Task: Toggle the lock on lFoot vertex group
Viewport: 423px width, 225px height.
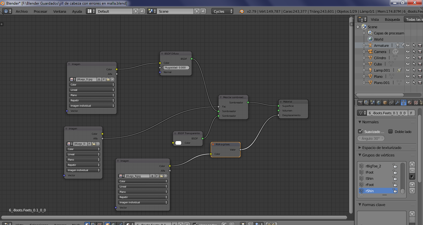Action: click(394, 172)
